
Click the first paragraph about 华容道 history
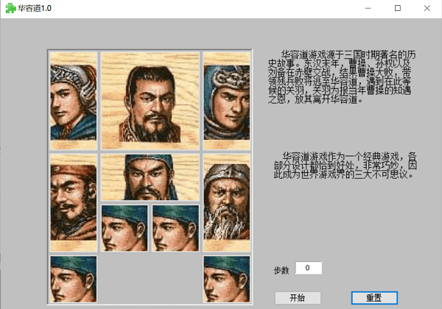click(x=341, y=77)
